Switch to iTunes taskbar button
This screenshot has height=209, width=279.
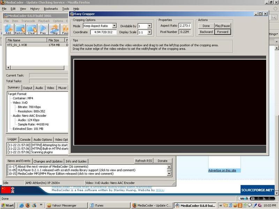pos(109,206)
